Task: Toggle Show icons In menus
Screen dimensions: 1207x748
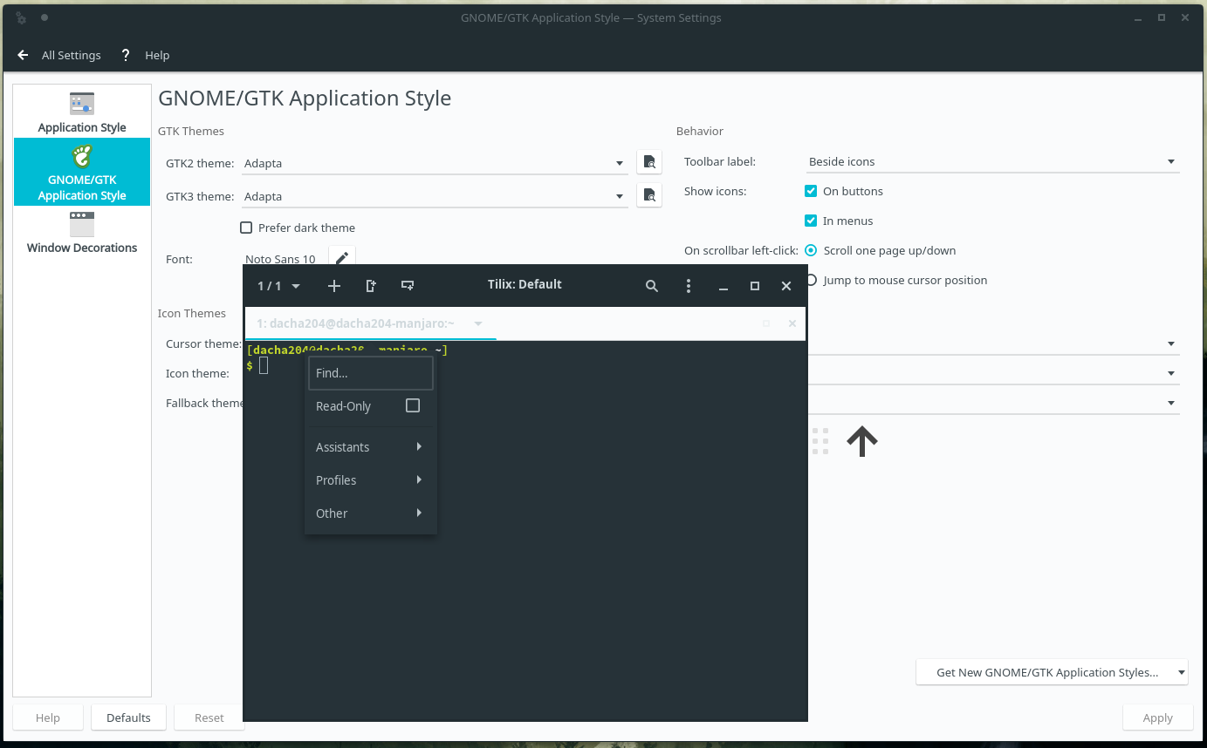Action: pyautogui.click(x=811, y=221)
